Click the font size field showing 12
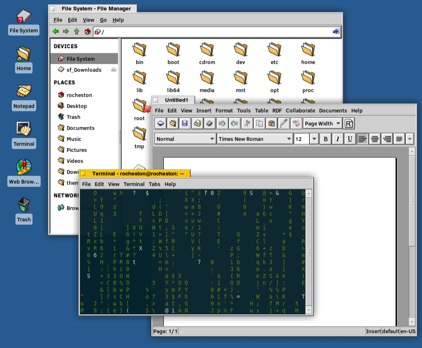 click(x=301, y=139)
